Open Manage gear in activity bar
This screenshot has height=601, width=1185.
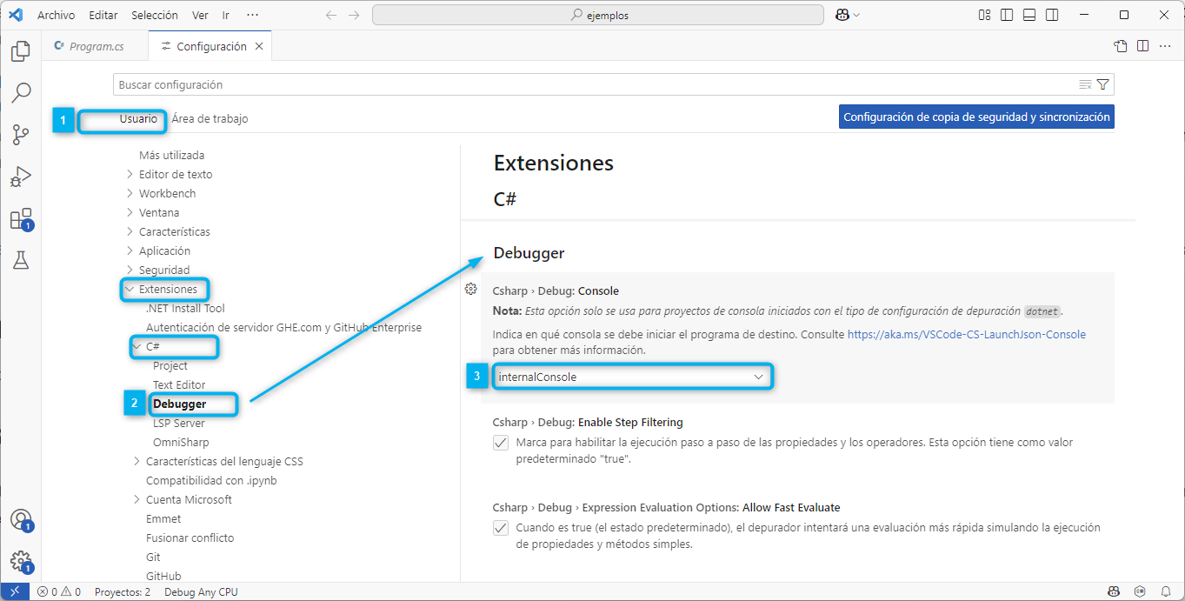click(x=21, y=561)
